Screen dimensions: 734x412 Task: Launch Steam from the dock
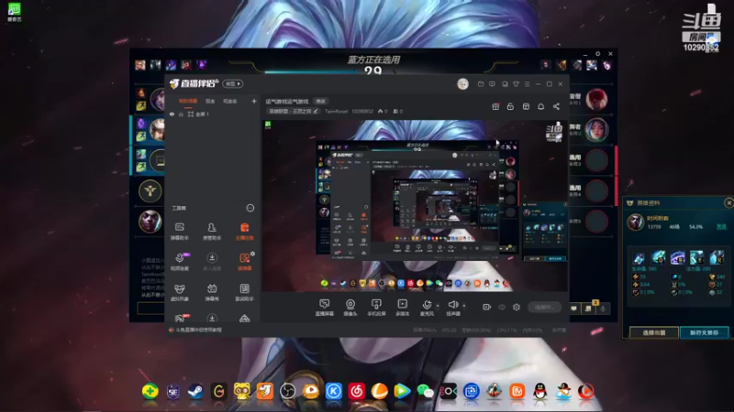tap(195, 391)
